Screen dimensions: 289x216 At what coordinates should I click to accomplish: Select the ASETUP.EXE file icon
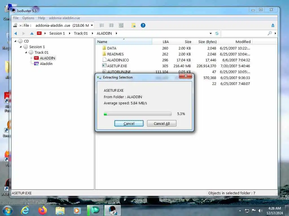pos(104,66)
